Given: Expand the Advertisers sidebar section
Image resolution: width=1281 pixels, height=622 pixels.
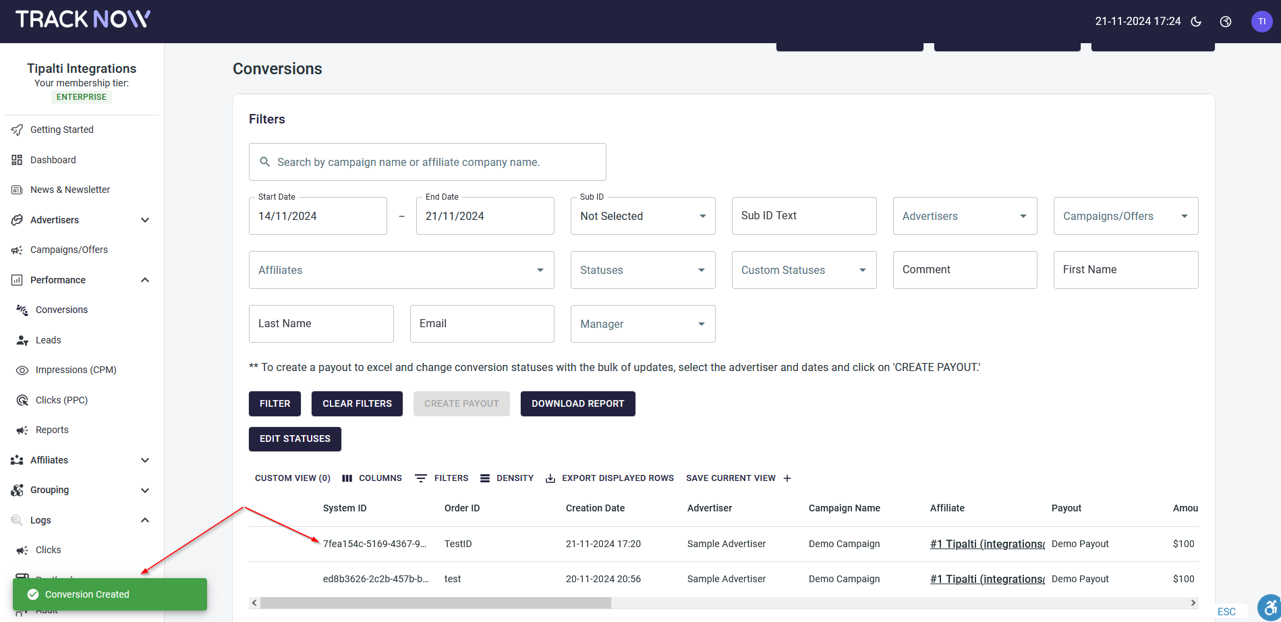Looking at the screenshot, I should click(x=145, y=220).
